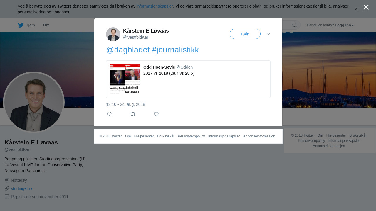The height and width of the screenshot is (211, 376).
Task: Open the Om menu item
Action: pyautogui.click(x=46, y=25)
